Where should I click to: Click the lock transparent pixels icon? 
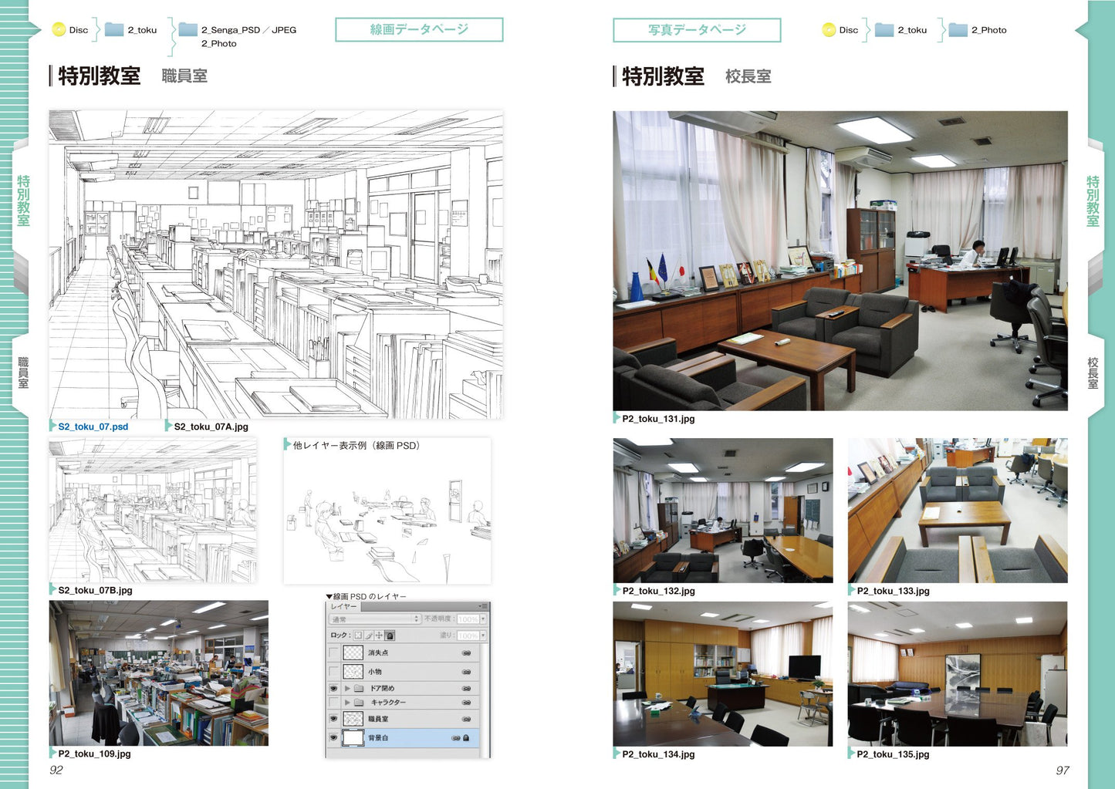358,636
